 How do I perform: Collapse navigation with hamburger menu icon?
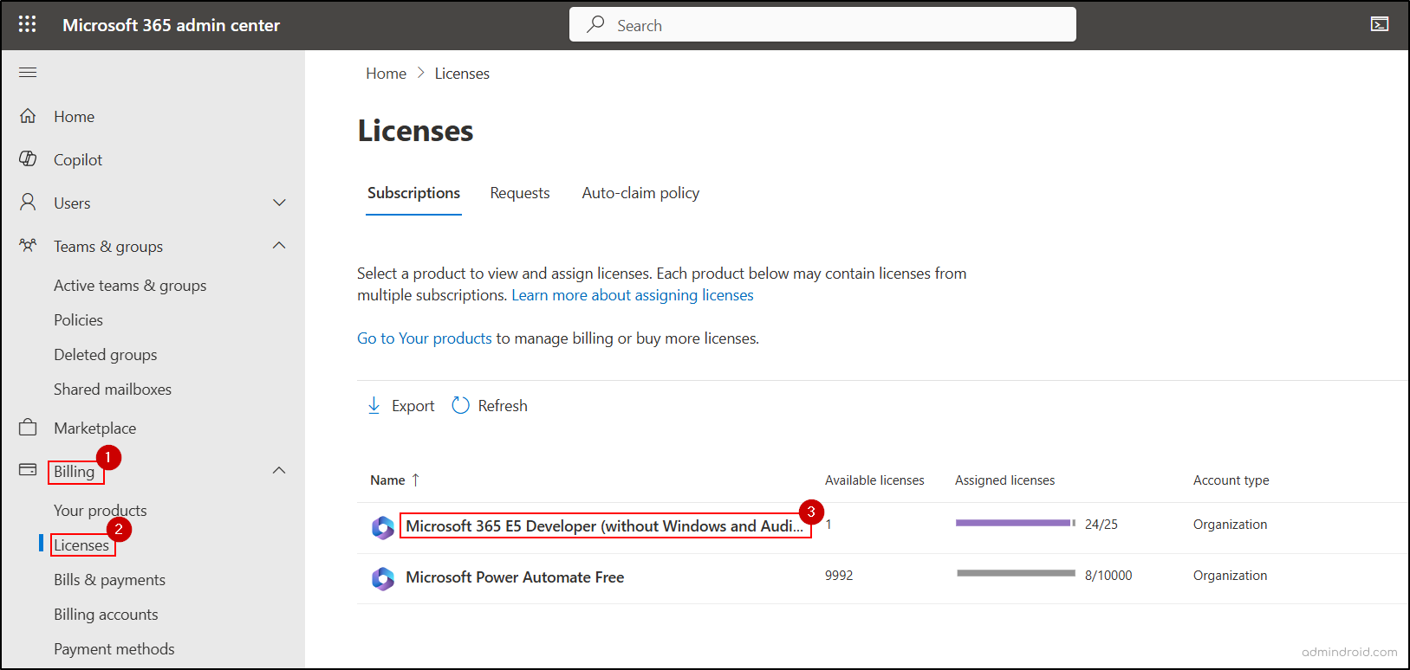pyautogui.click(x=28, y=72)
